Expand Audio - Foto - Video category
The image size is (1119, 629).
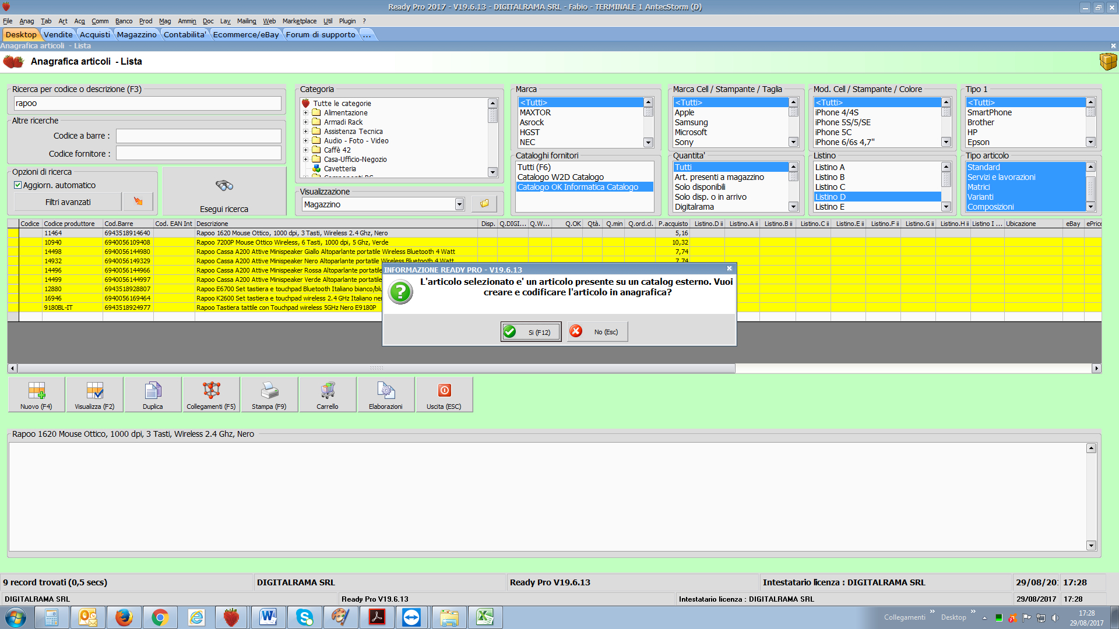[305, 141]
